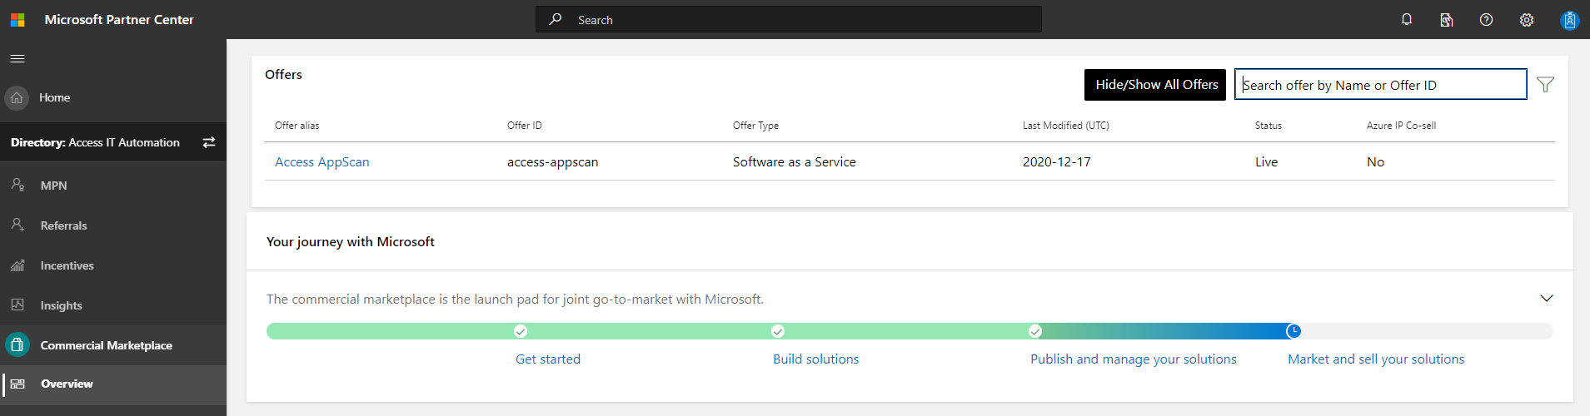Click the Insights sidebar icon
The image size is (1590, 416).
click(17, 305)
